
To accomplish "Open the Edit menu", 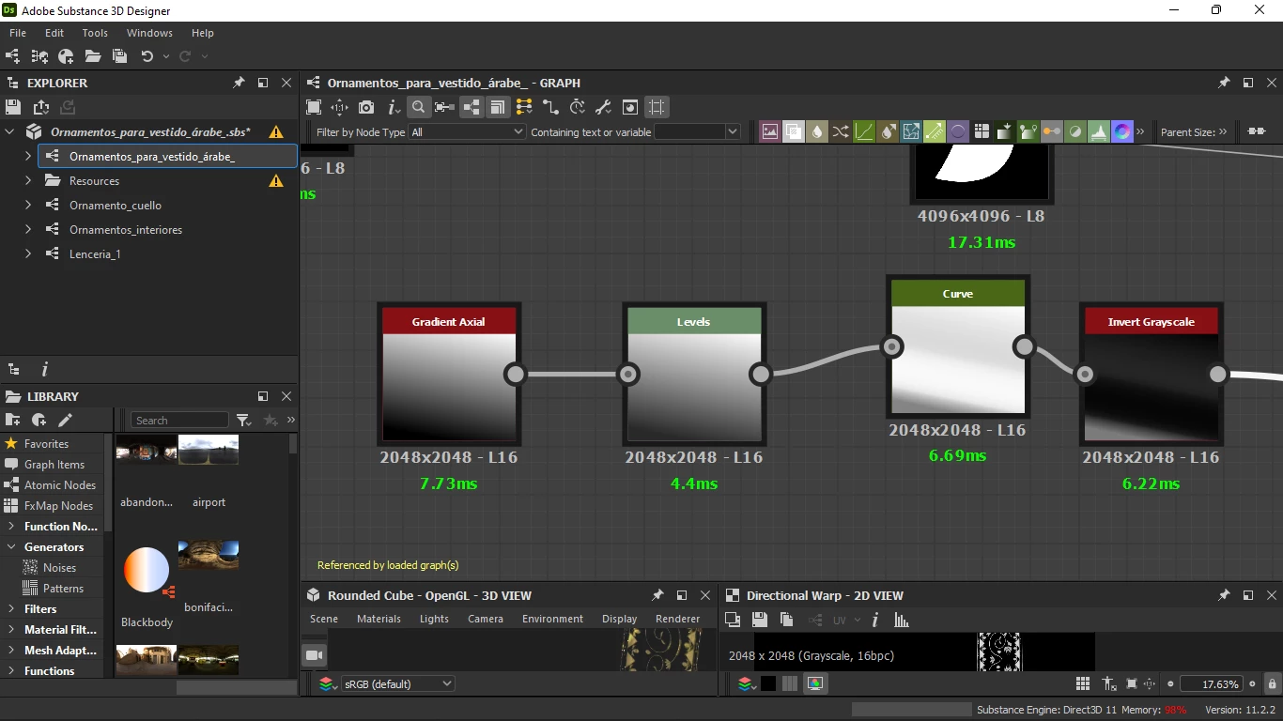I will [54, 33].
